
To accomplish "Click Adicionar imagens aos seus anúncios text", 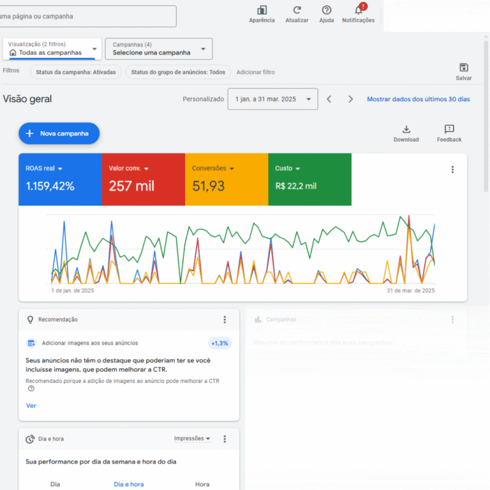I will coord(90,343).
